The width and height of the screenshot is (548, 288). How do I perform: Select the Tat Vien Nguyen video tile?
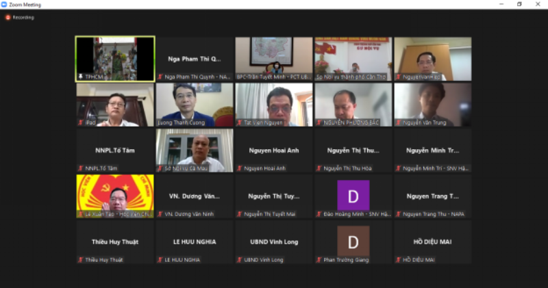click(274, 104)
